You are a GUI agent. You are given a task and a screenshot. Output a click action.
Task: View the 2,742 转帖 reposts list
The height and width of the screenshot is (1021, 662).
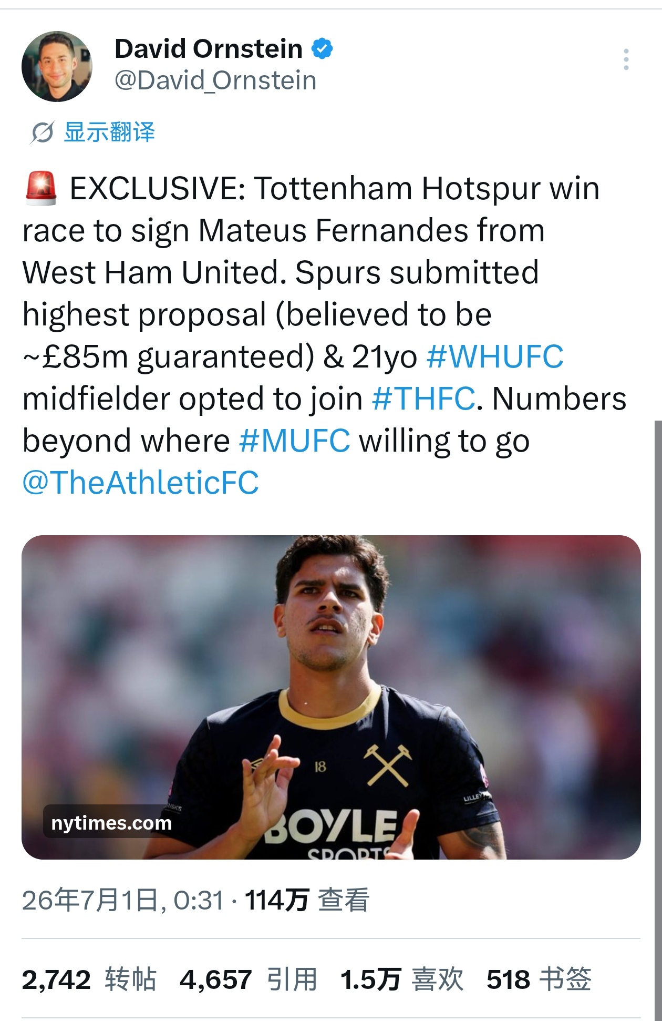(89, 979)
